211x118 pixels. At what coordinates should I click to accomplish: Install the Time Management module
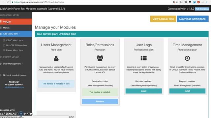click(x=187, y=91)
